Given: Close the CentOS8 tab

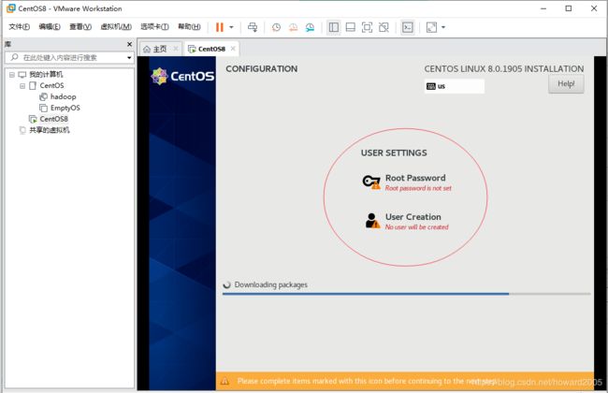Looking at the screenshot, I should tap(233, 49).
